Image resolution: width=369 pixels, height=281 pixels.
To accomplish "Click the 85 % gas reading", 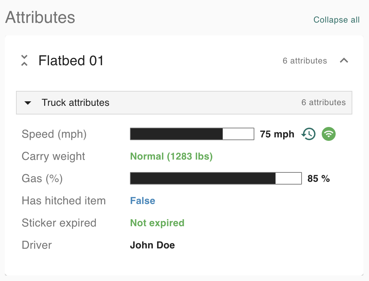I will 319,179.
